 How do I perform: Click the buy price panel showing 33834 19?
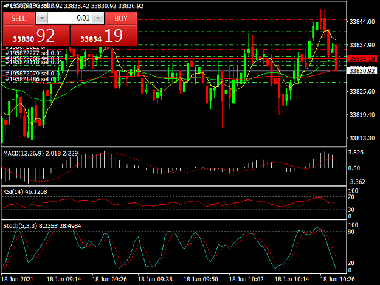pyautogui.click(x=104, y=36)
